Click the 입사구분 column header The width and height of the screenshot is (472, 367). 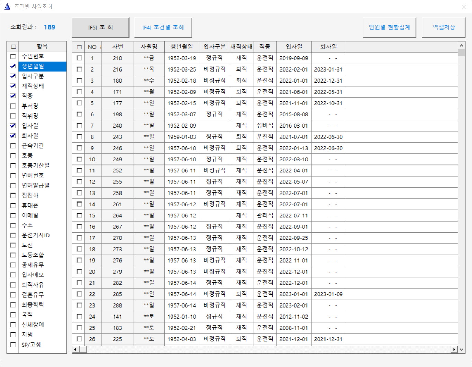214,47
